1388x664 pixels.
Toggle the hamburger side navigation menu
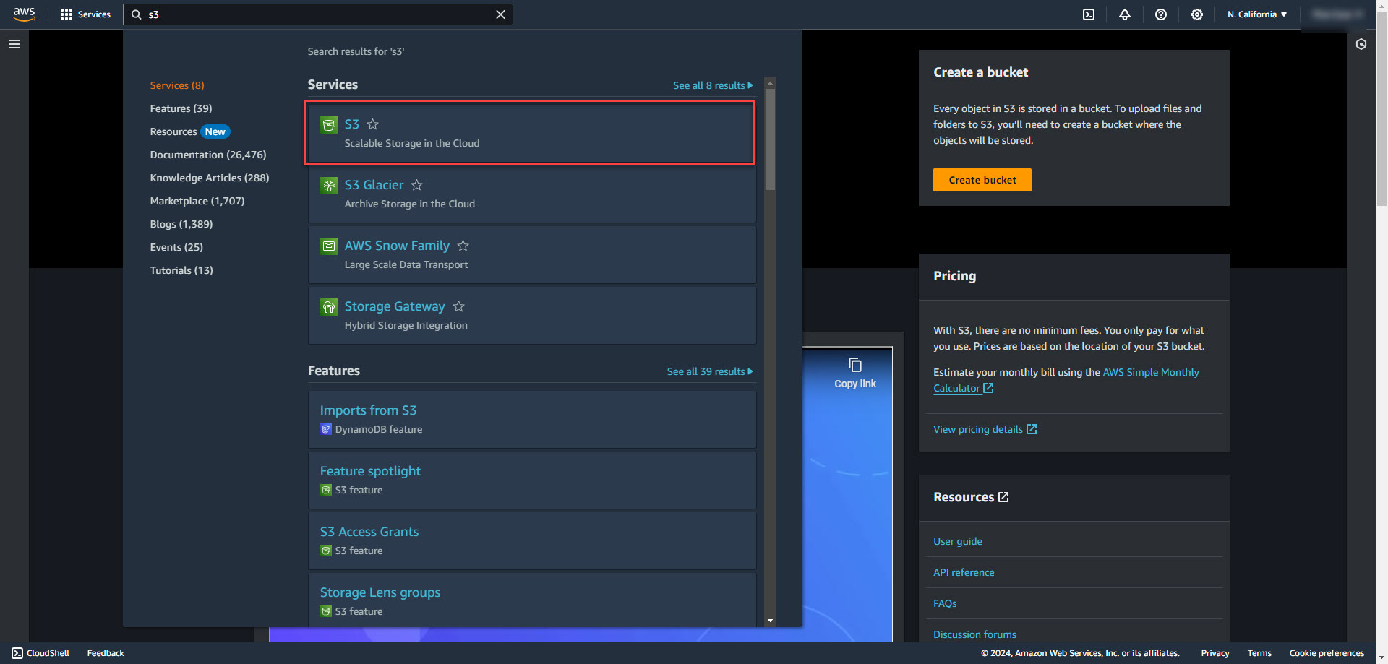[14, 44]
